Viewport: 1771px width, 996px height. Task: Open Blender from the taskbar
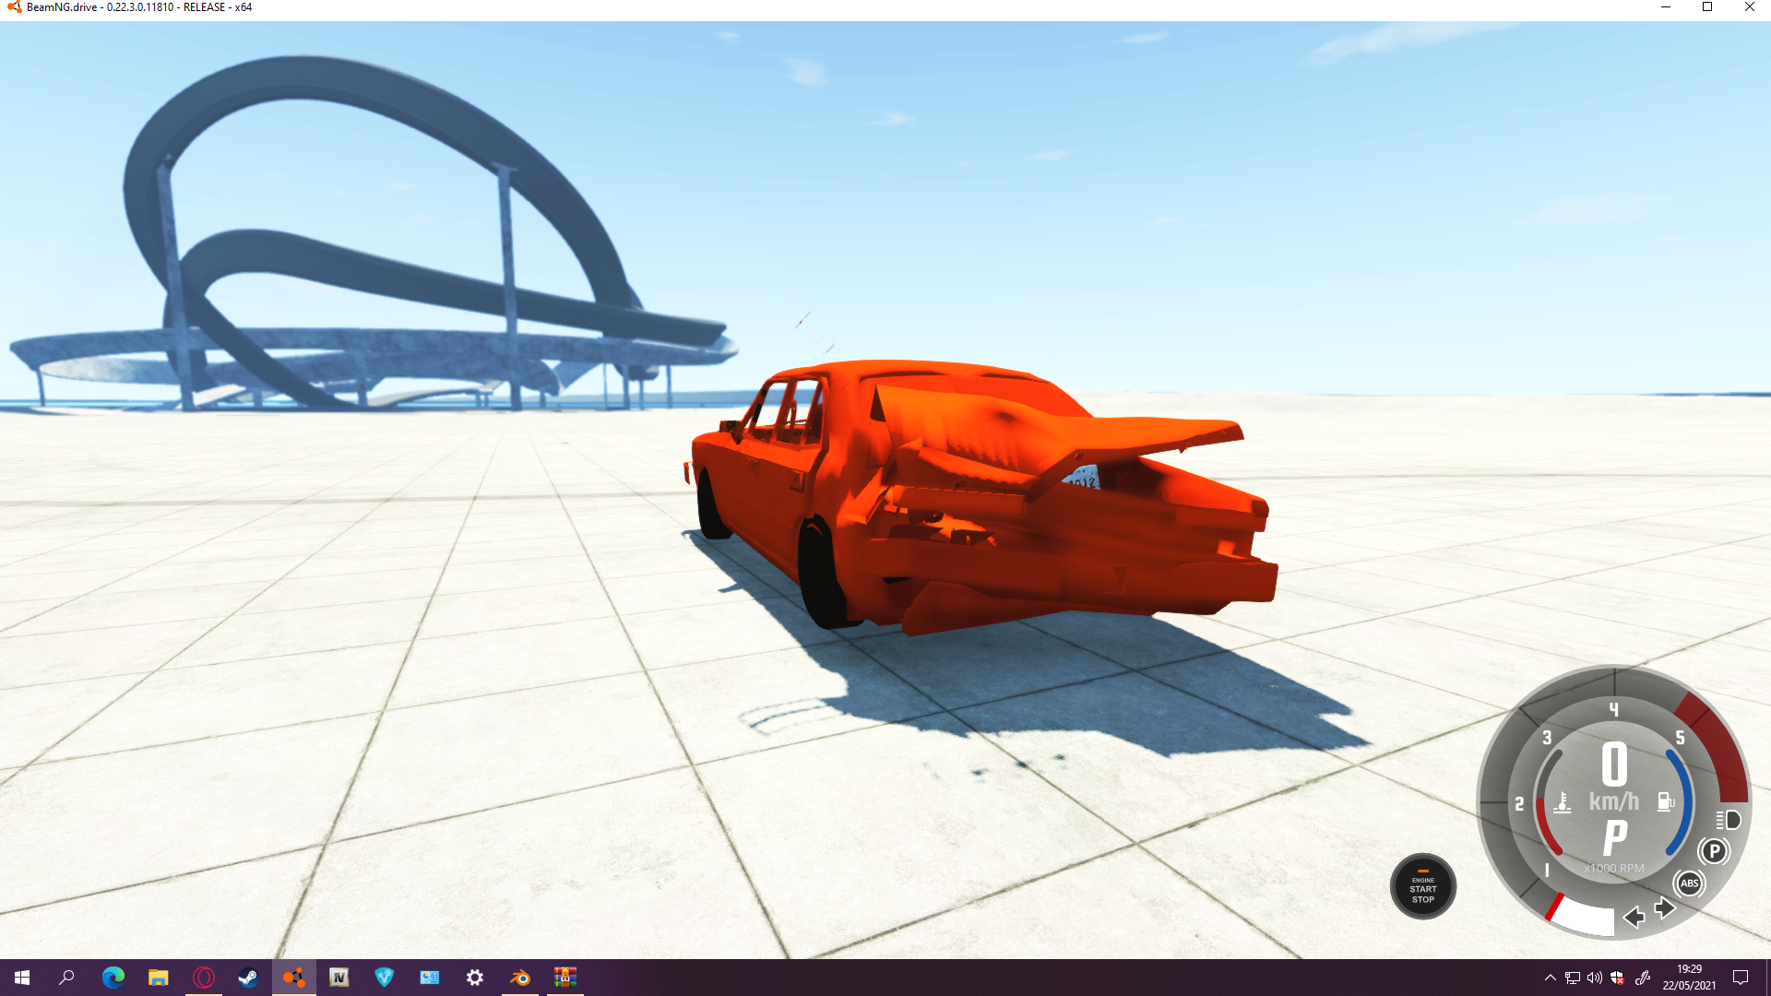[x=520, y=978]
